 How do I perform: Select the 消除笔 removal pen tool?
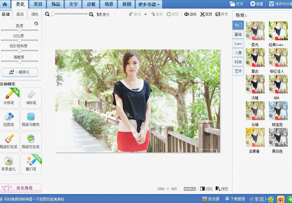(31, 98)
